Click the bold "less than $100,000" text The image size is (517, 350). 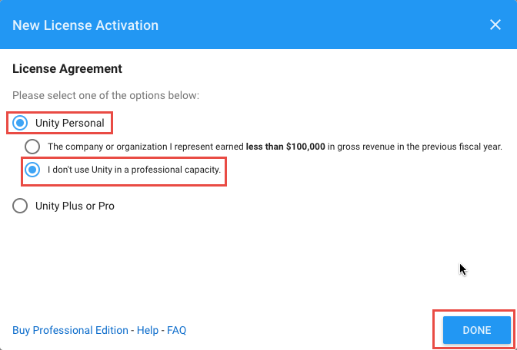click(x=285, y=147)
